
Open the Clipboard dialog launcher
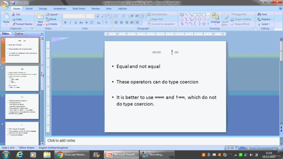[x=32, y=28]
